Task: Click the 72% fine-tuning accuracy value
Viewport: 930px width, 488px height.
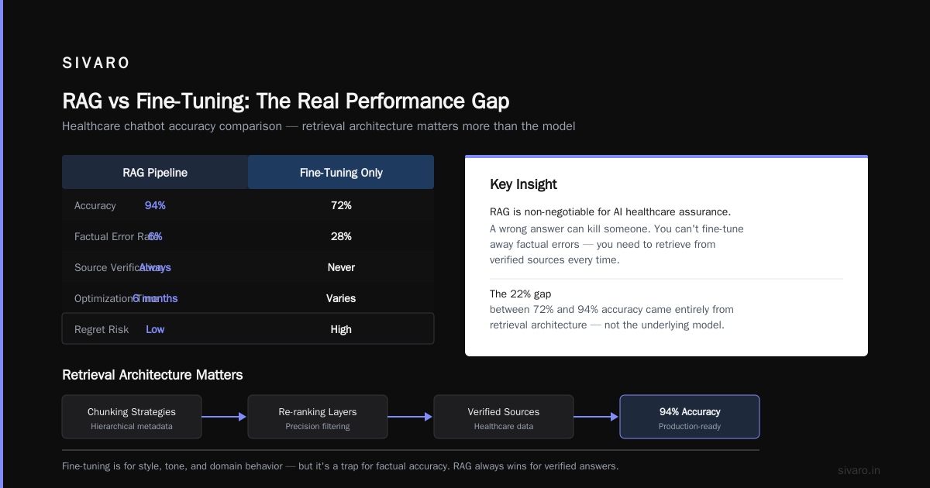Action: point(341,205)
